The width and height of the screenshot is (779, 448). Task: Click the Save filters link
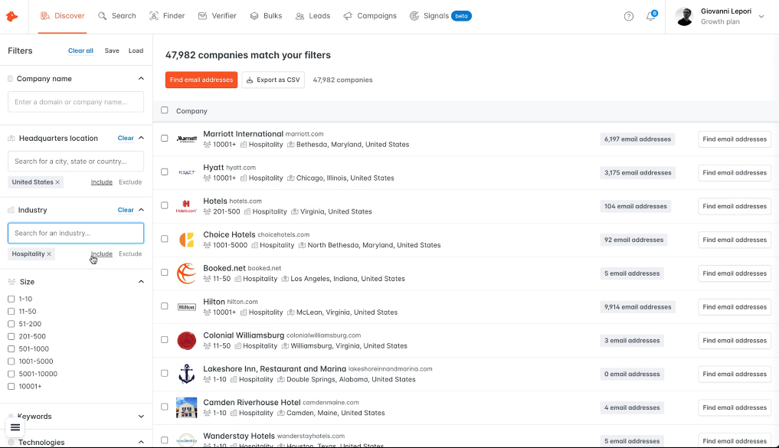click(112, 51)
